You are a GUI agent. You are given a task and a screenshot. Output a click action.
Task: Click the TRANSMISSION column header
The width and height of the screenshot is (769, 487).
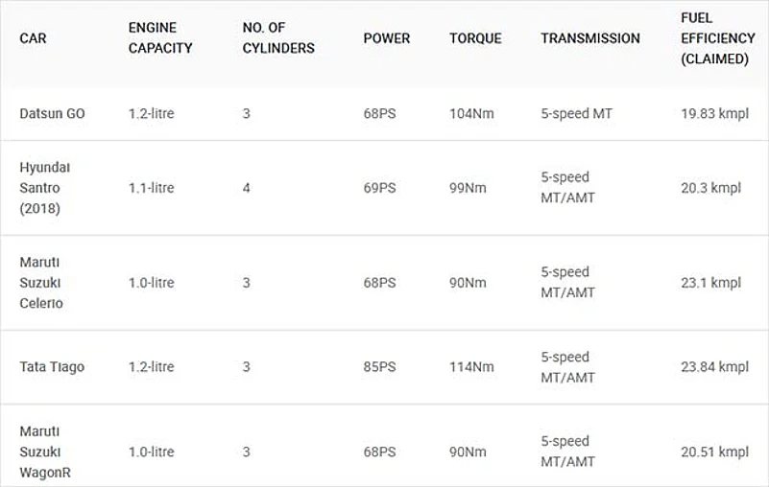point(589,38)
